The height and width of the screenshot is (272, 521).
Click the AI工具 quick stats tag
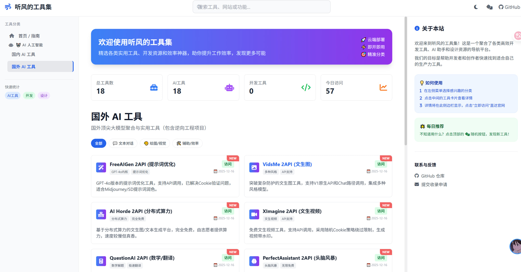coord(13,95)
